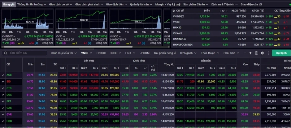Click the KLGD (Triệu) column header

point(239,11)
